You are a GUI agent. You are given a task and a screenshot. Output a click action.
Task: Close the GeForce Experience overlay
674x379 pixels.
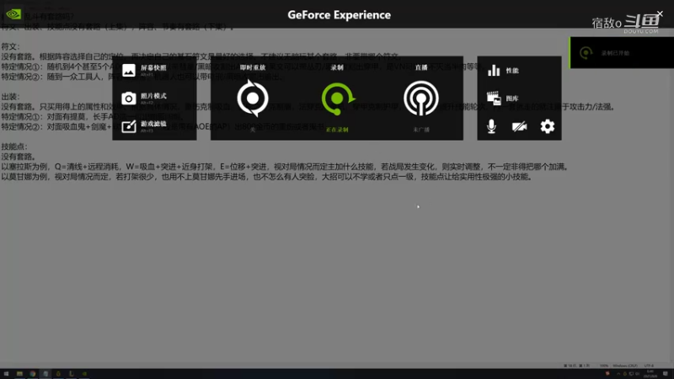(x=660, y=14)
